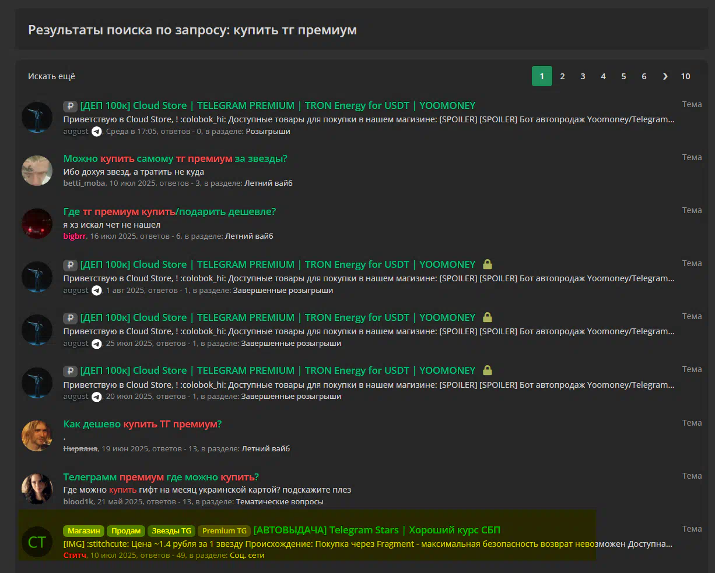The image size is (715, 573).
Task: Open betti_moba's profile avatar
Action: tap(37, 171)
